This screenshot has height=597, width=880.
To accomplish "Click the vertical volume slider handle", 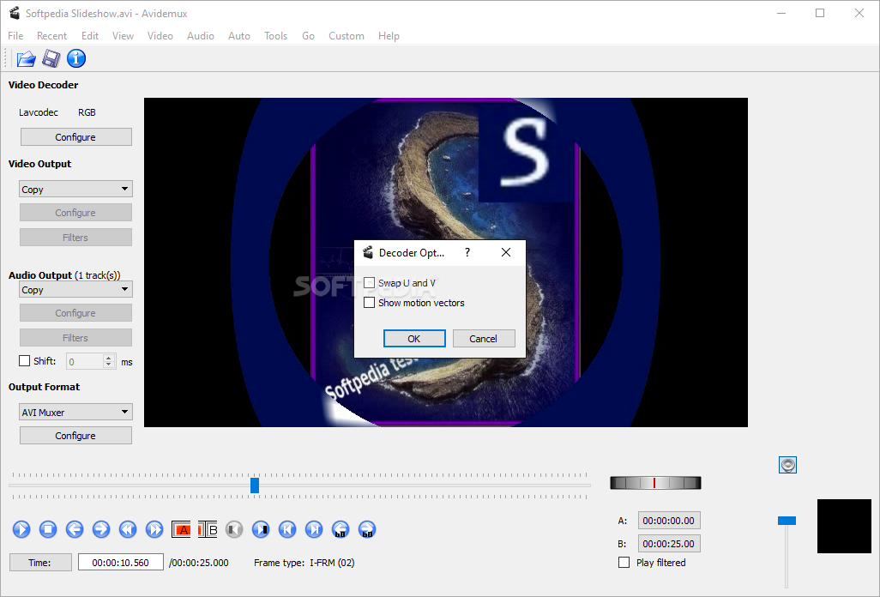I will pos(787,521).
